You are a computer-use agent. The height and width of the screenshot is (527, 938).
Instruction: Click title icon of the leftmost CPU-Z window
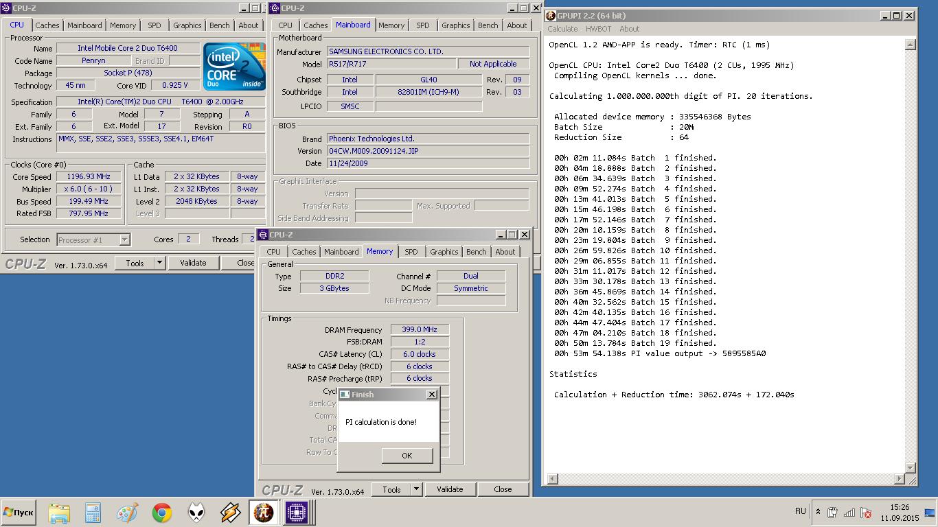pos(7,8)
